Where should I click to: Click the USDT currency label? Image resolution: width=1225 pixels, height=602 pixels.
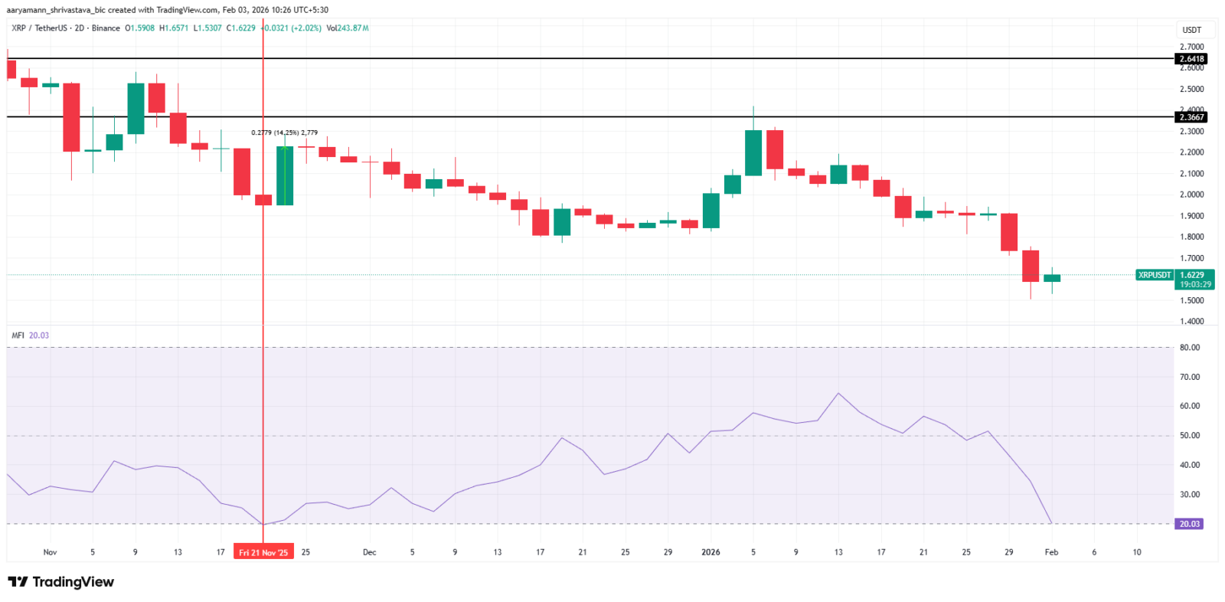tap(1191, 30)
